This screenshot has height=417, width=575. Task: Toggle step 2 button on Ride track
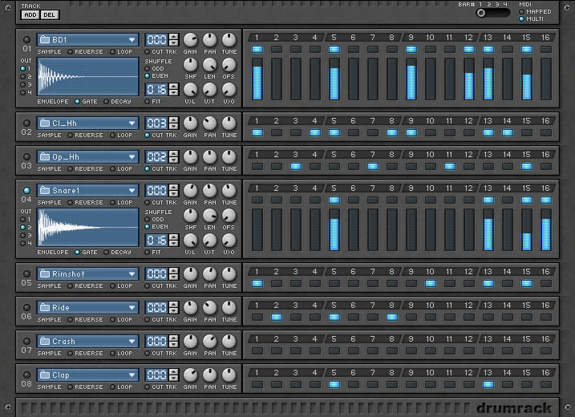[277, 318]
